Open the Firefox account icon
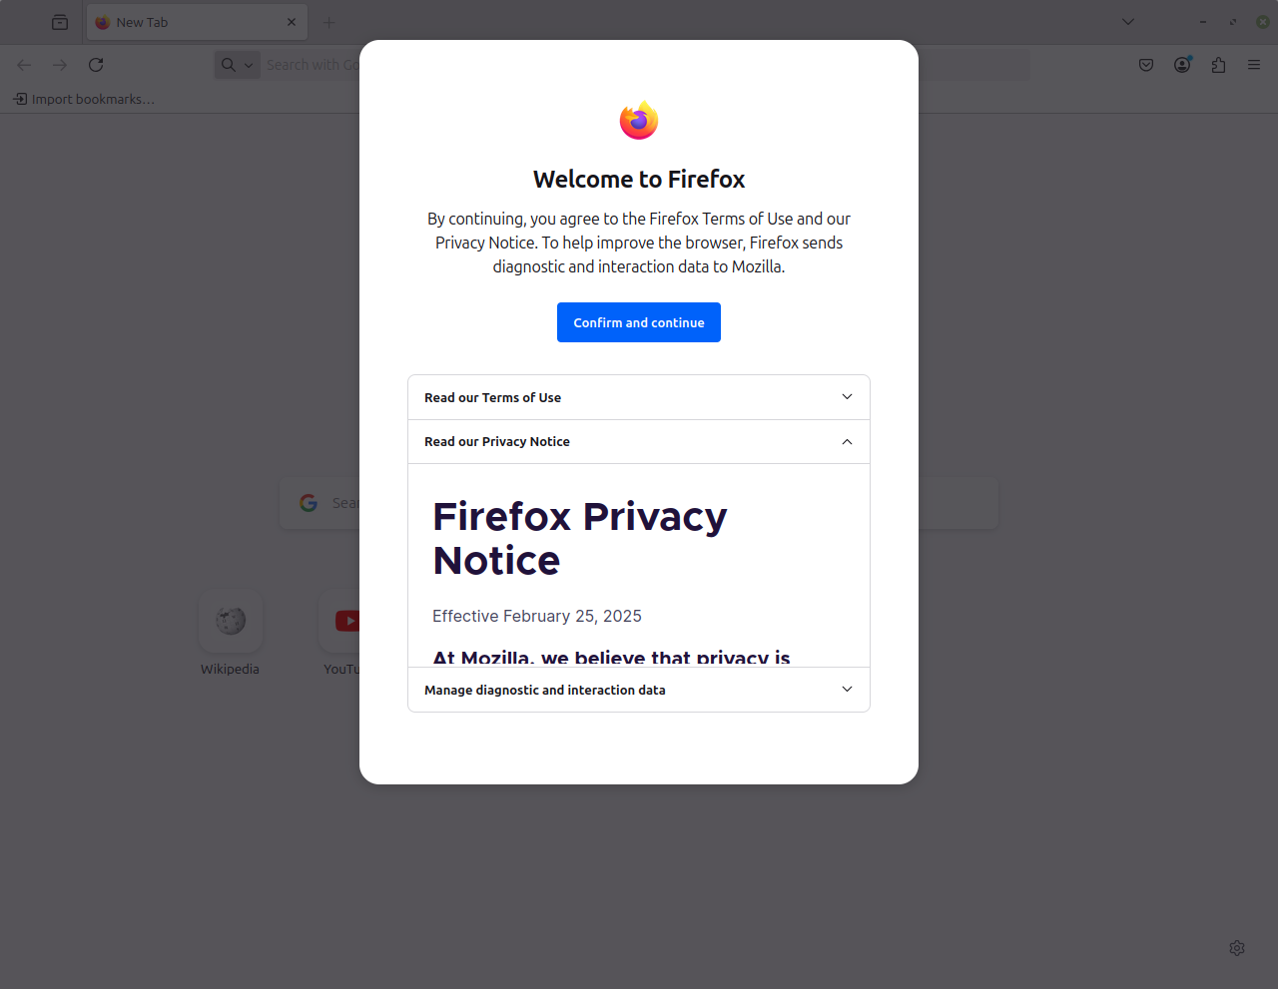This screenshot has height=989, width=1278. point(1182,65)
